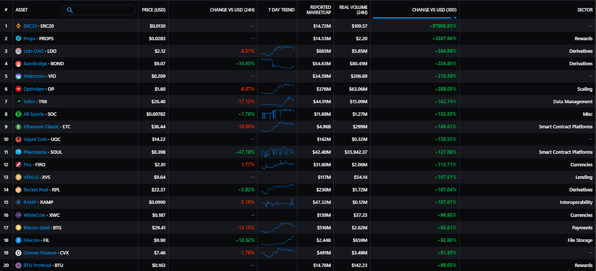The height and width of the screenshot is (271, 596).
Task: Sort by Price (USD) column header
Action: pos(153,10)
